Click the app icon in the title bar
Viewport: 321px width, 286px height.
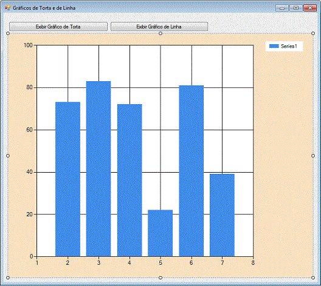click(x=7, y=8)
